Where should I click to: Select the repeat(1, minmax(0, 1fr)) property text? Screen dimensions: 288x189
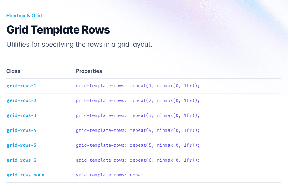tap(138, 86)
